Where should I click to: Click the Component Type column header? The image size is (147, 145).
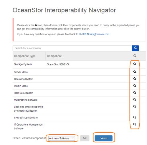pyautogui.click(x=25, y=56)
